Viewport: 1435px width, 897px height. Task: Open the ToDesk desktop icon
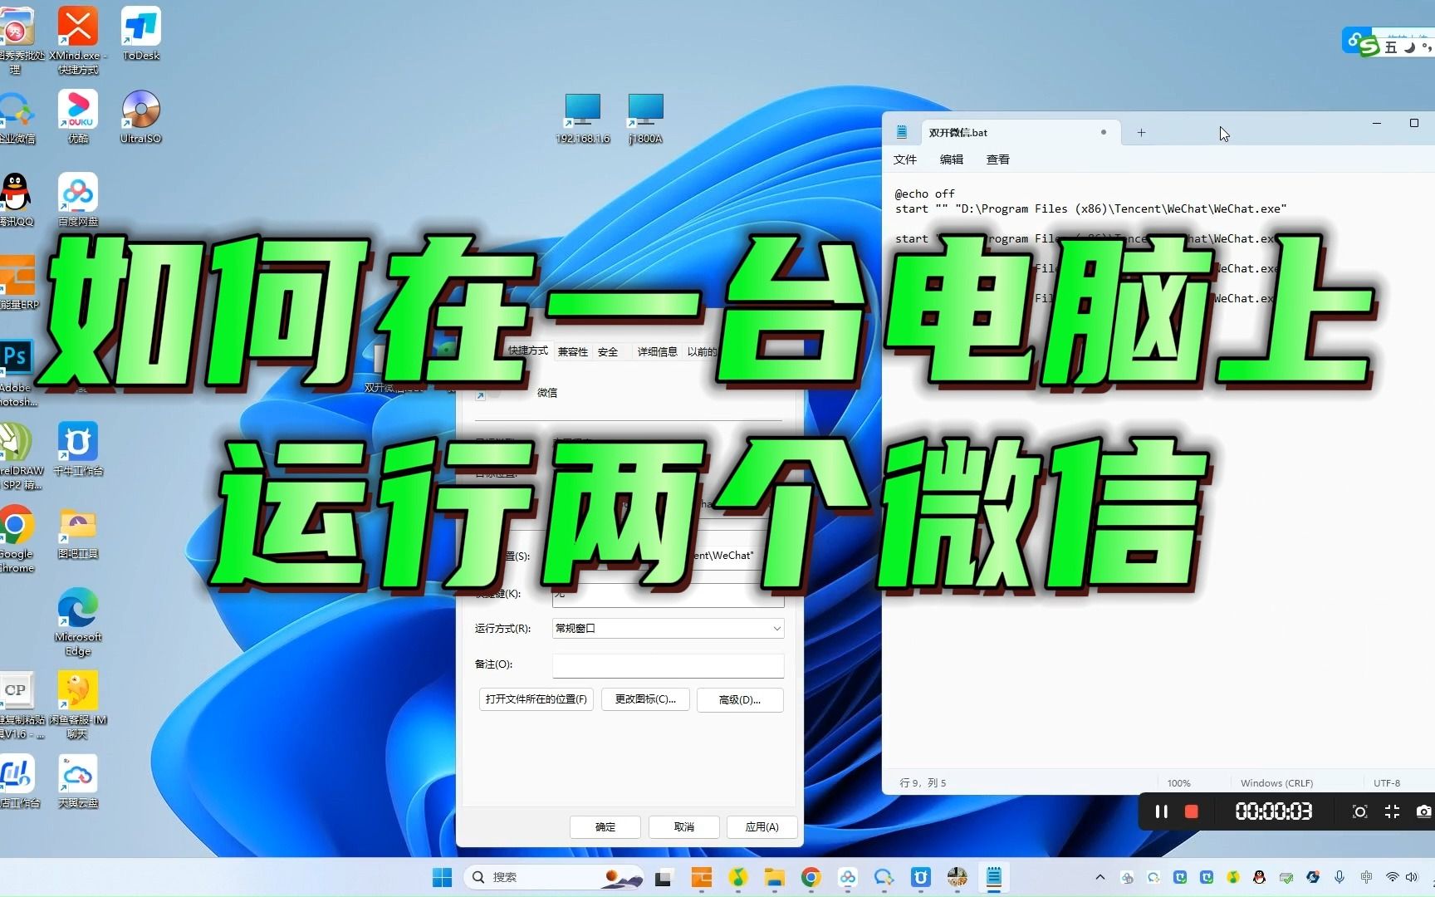pyautogui.click(x=141, y=33)
